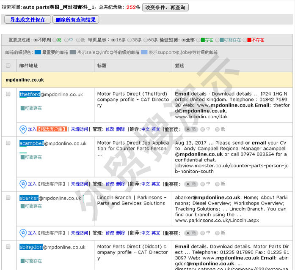The image size is (295, 270).
Task: Set acampbell row importance to 高
Action: click(x=187, y=184)
